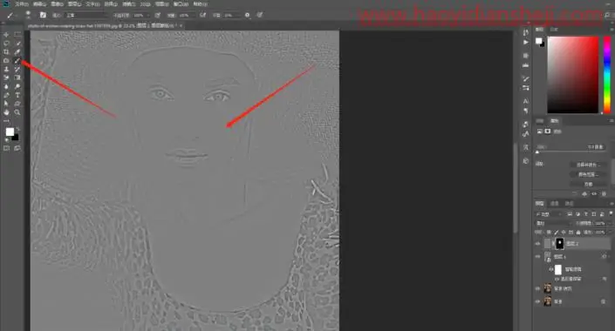615x331 pixels.
Task: Click the search icon in options bar
Action: click(x=607, y=15)
